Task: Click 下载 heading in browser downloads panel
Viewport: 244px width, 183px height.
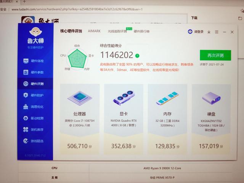Action: 194,18
